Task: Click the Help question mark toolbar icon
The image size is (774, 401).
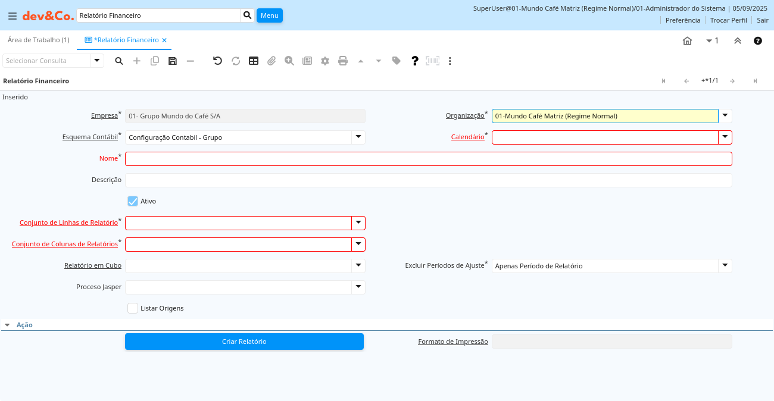Action: [415, 61]
